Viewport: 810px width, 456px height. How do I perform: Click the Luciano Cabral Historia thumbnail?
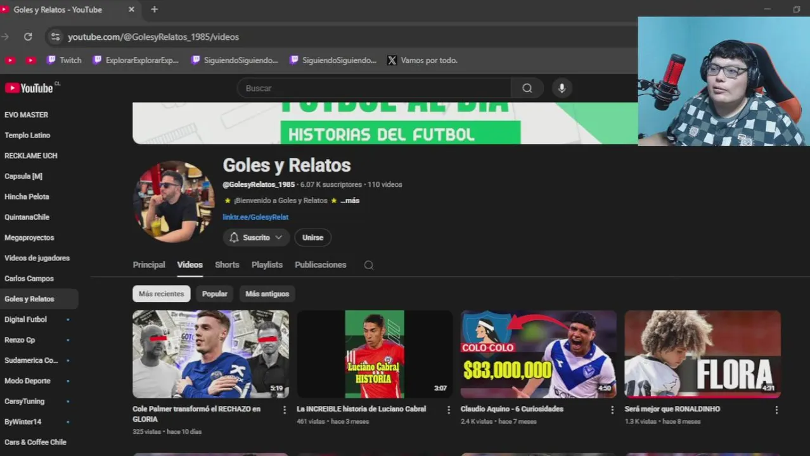tap(375, 354)
